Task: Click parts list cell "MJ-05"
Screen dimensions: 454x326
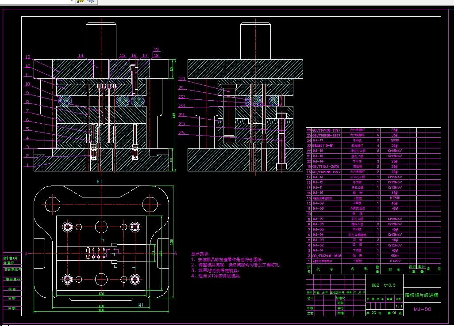Action: point(318,229)
